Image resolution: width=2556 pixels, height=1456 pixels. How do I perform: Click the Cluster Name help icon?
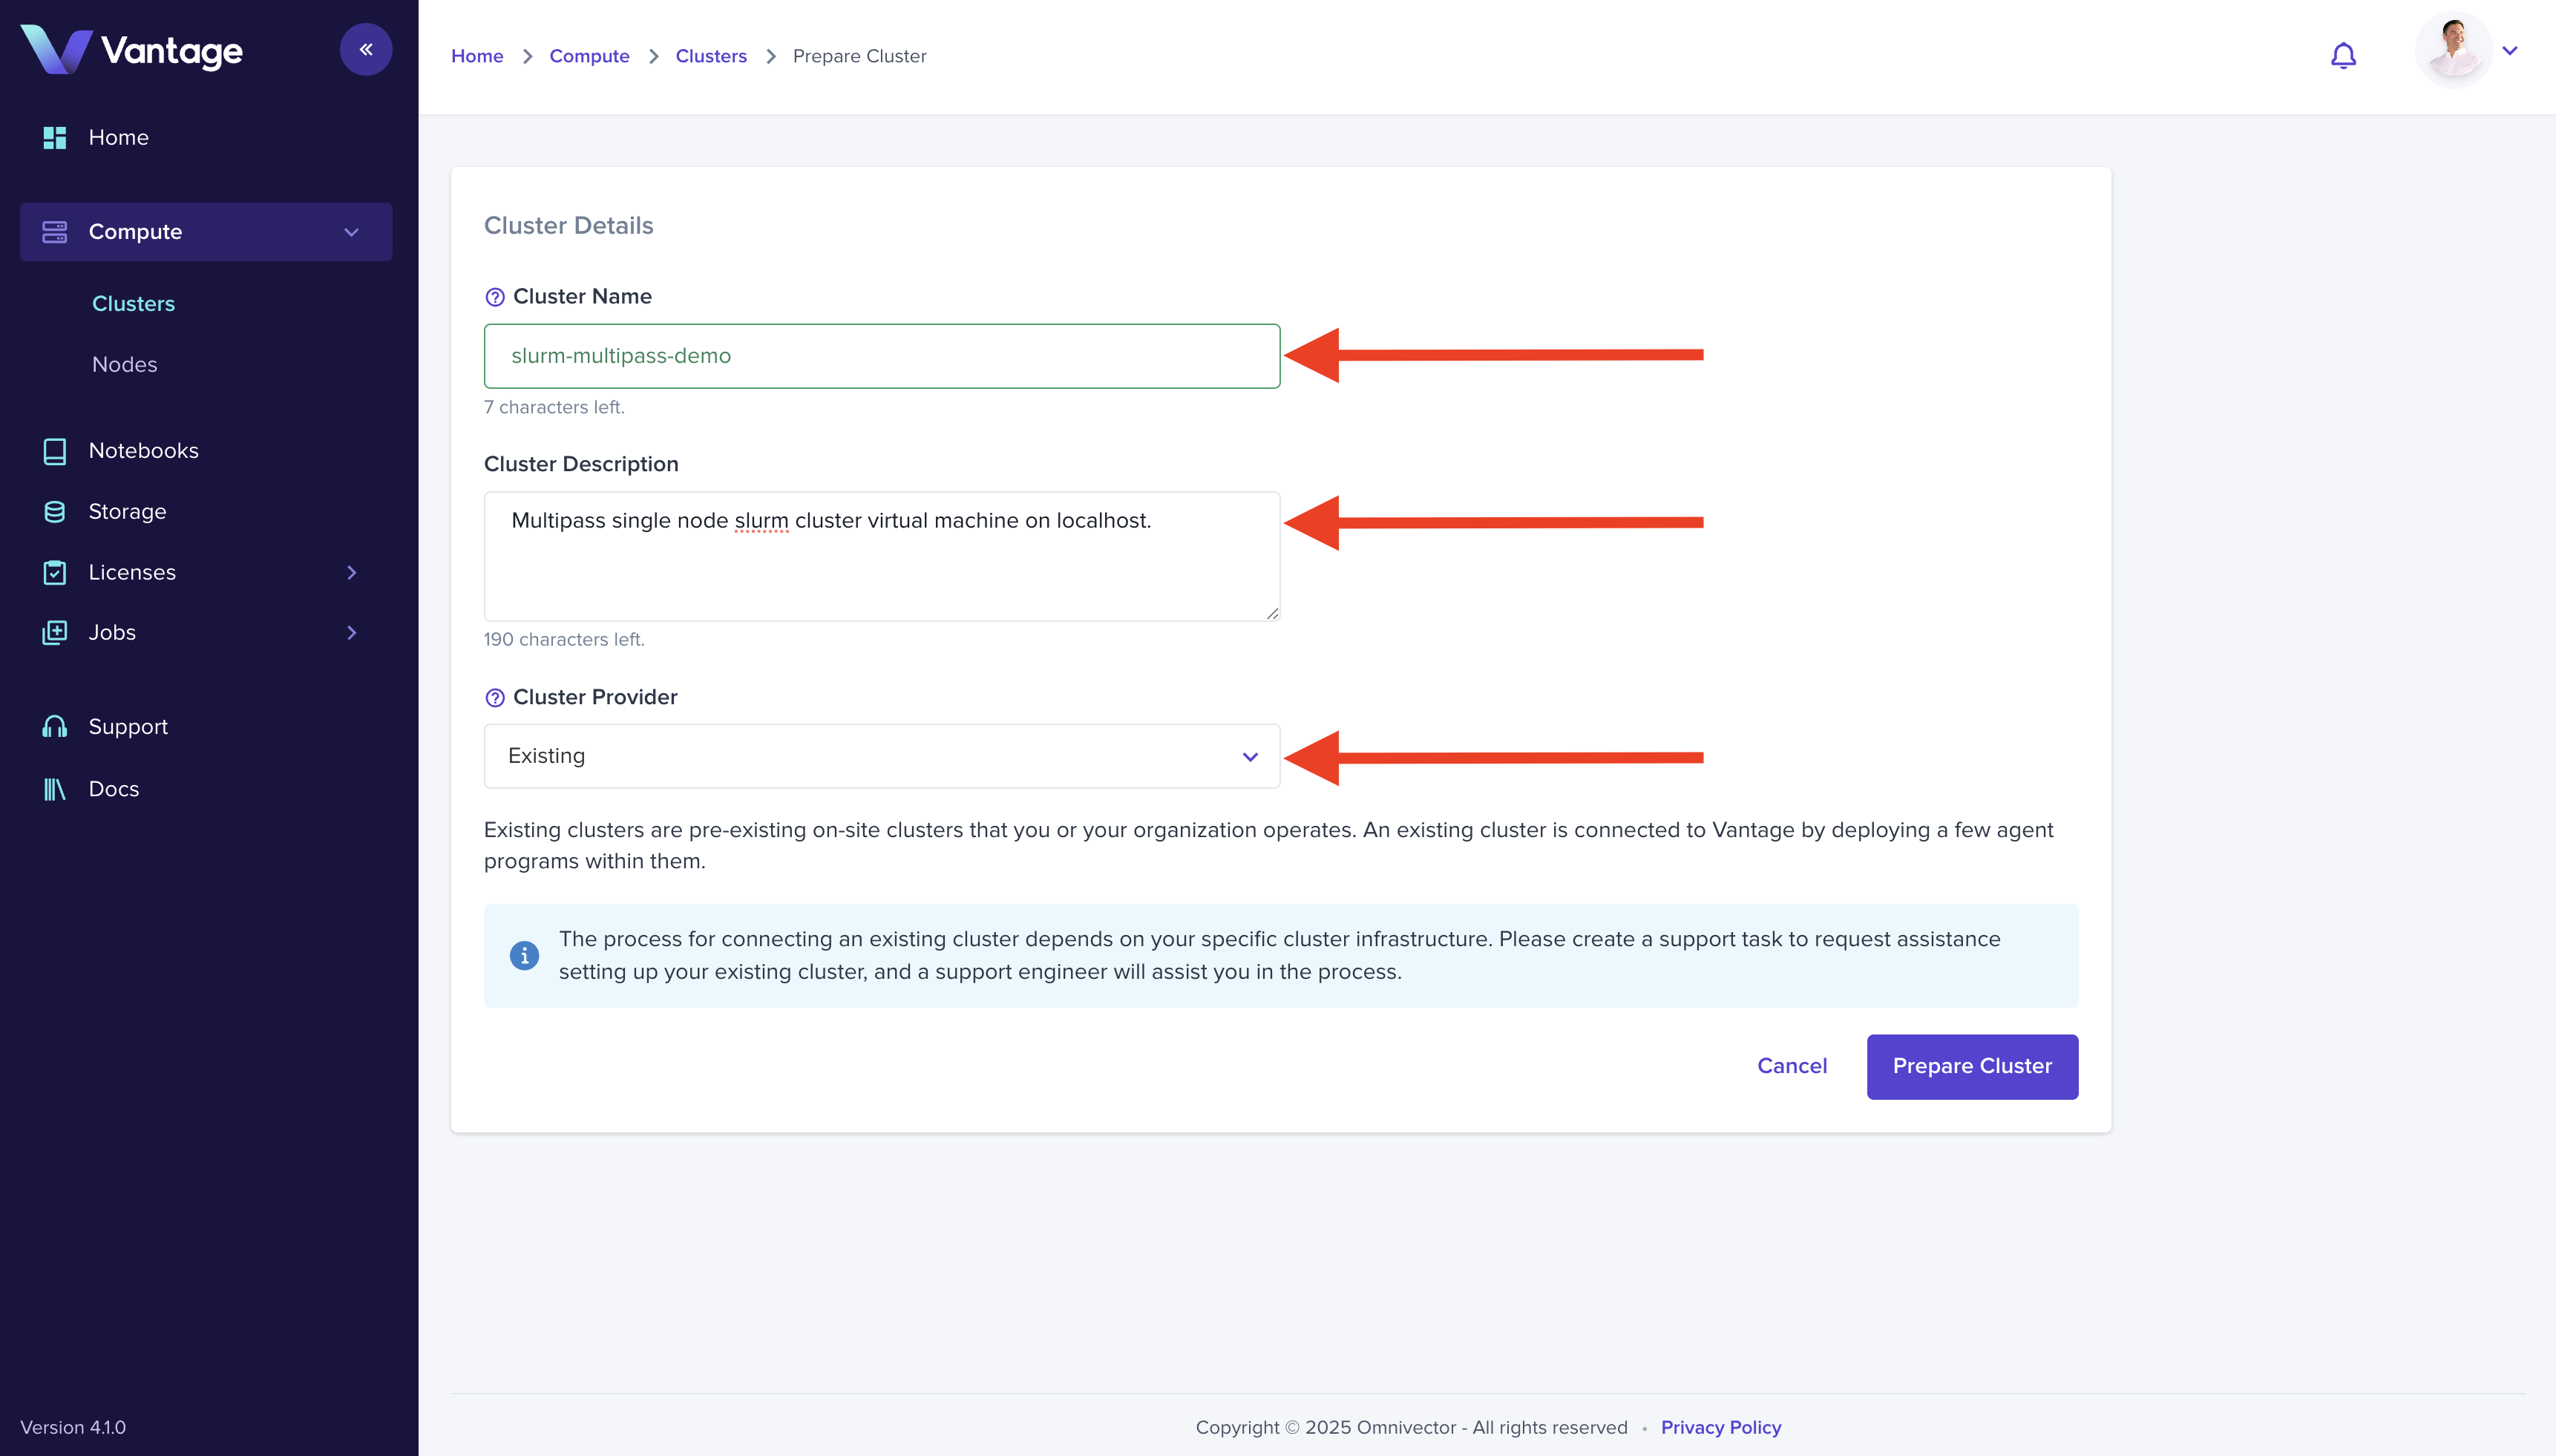[x=494, y=297]
